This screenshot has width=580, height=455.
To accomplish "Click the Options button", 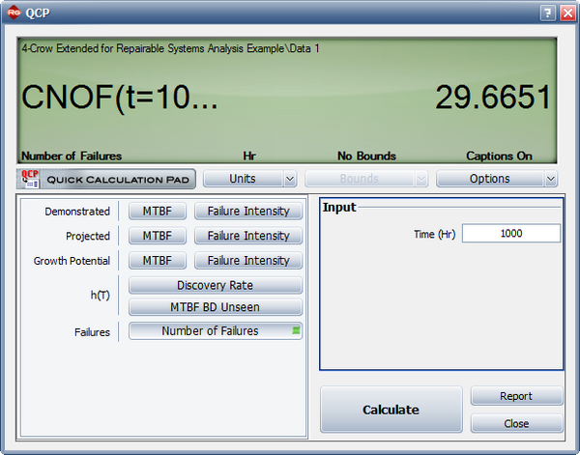I will click(489, 179).
